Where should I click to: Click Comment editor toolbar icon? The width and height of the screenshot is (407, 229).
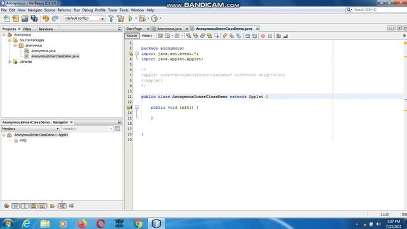coord(279,36)
